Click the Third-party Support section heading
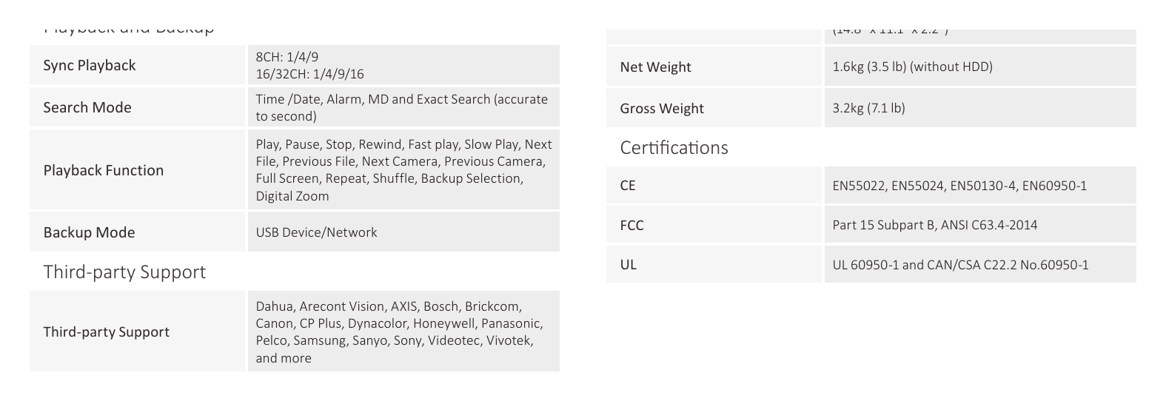 [124, 272]
